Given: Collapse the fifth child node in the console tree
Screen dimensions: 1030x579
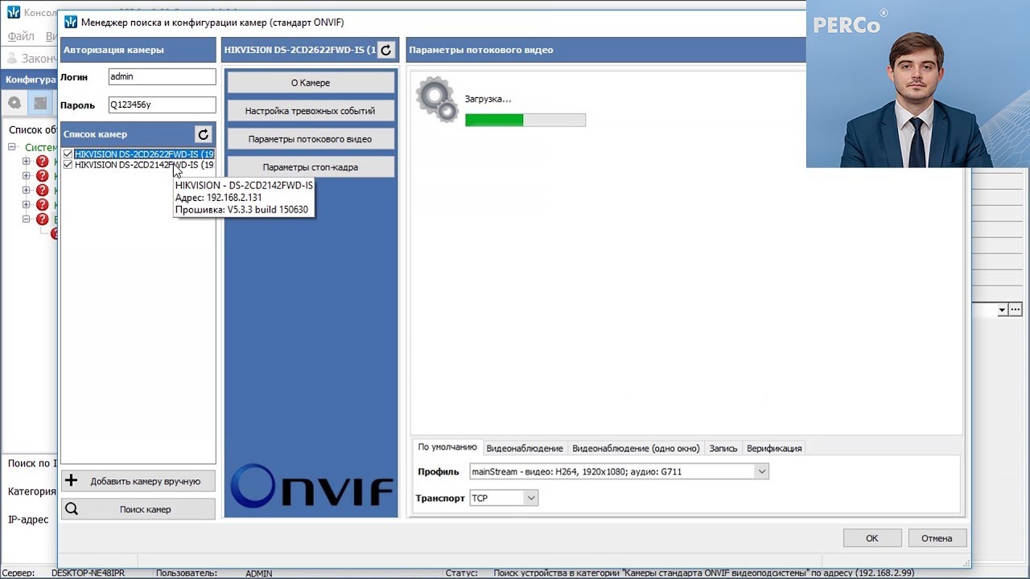Looking at the screenshot, I should 27,220.
